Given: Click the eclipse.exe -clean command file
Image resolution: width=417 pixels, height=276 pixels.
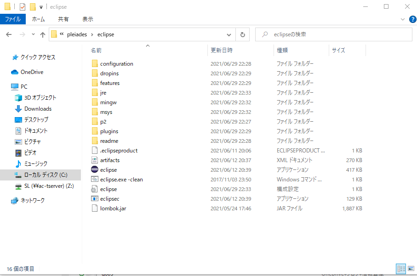Looking at the screenshot, I should point(121,180).
